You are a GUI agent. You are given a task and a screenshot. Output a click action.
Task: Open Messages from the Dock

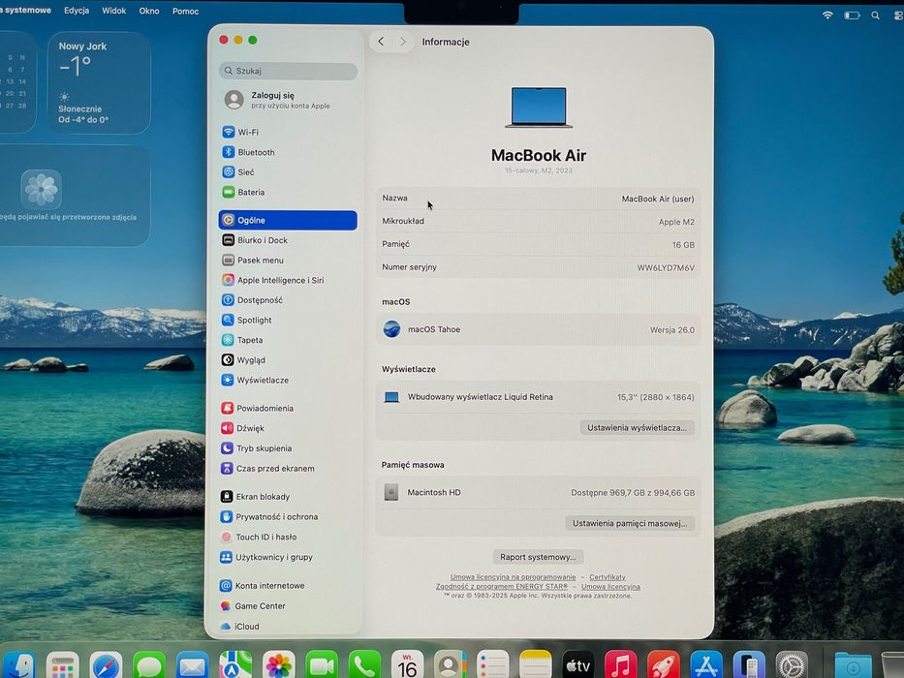tap(149, 665)
